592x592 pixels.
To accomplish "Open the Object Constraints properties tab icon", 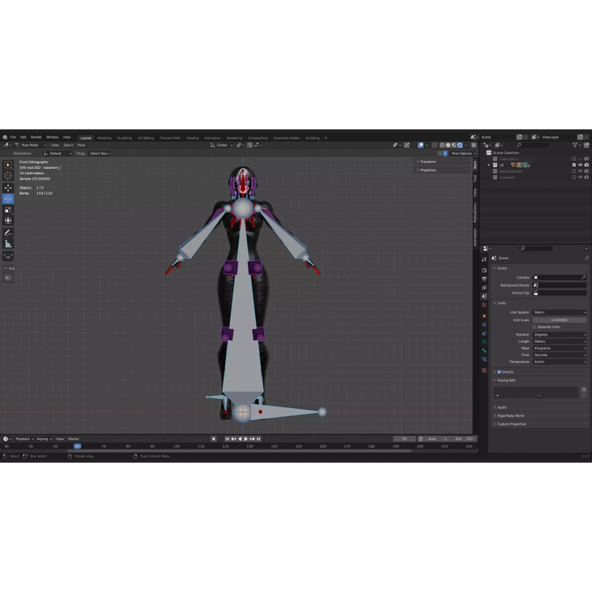I will pos(485,333).
